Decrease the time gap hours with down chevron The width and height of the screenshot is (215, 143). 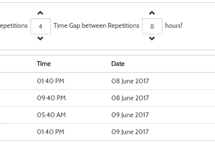tap(152, 39)
